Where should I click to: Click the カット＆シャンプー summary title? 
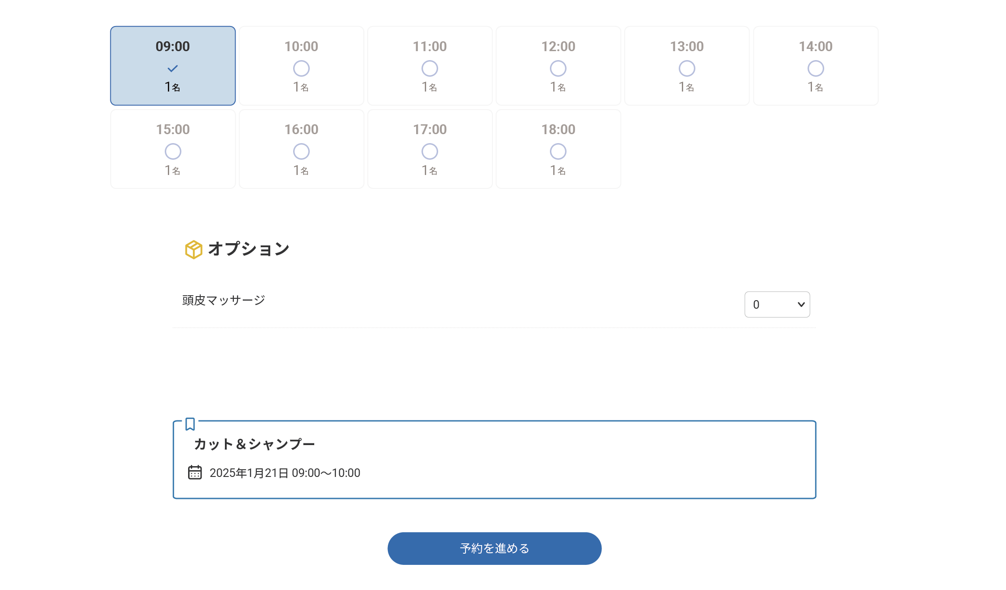(254, 444)
